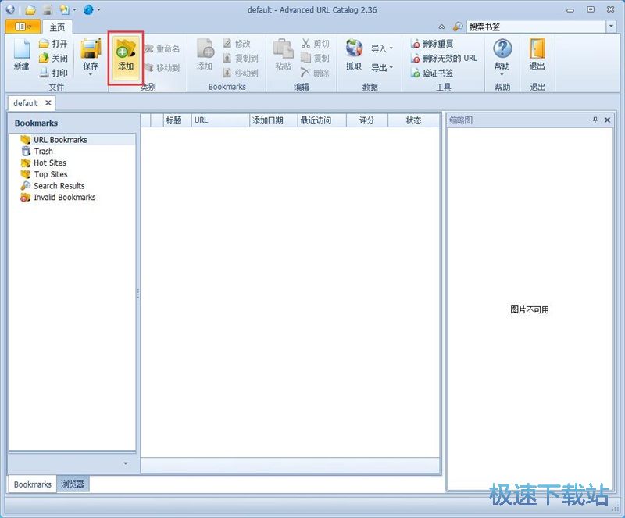Collapse the ribbon with the up chevron
625x518 pixels.
coord(441,27)
